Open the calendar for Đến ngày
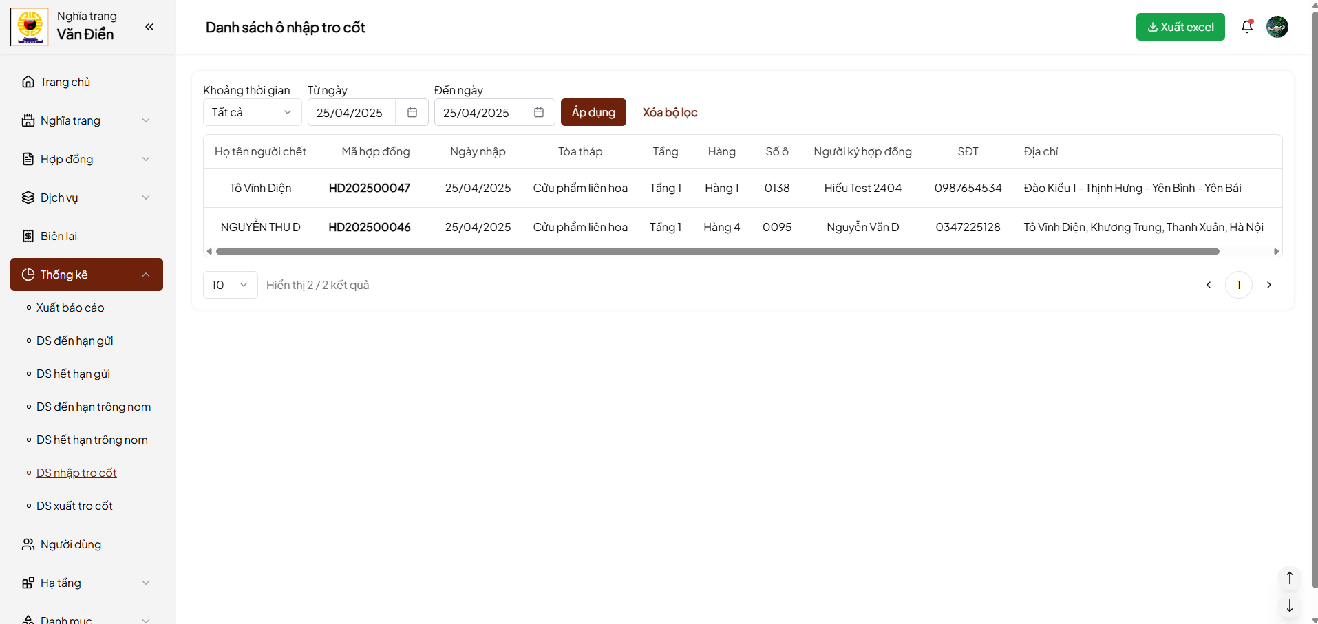 click(539, 112)
